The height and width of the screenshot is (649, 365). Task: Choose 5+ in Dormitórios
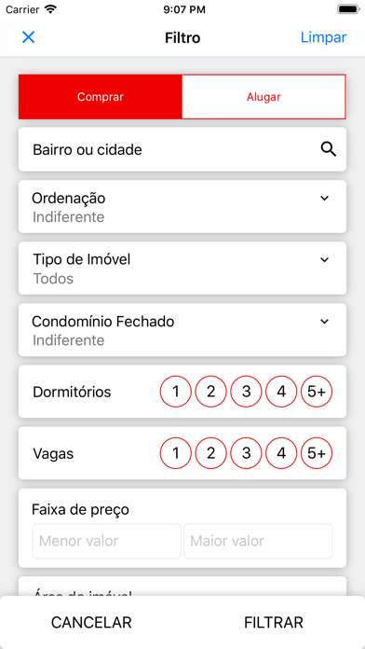click(317, 392)
